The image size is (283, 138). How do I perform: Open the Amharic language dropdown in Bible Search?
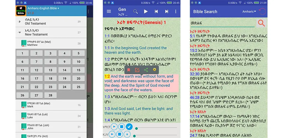(249, 12)
